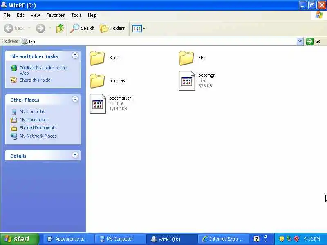
Task: Click the Share this folder icon
Action: [14, 80]
